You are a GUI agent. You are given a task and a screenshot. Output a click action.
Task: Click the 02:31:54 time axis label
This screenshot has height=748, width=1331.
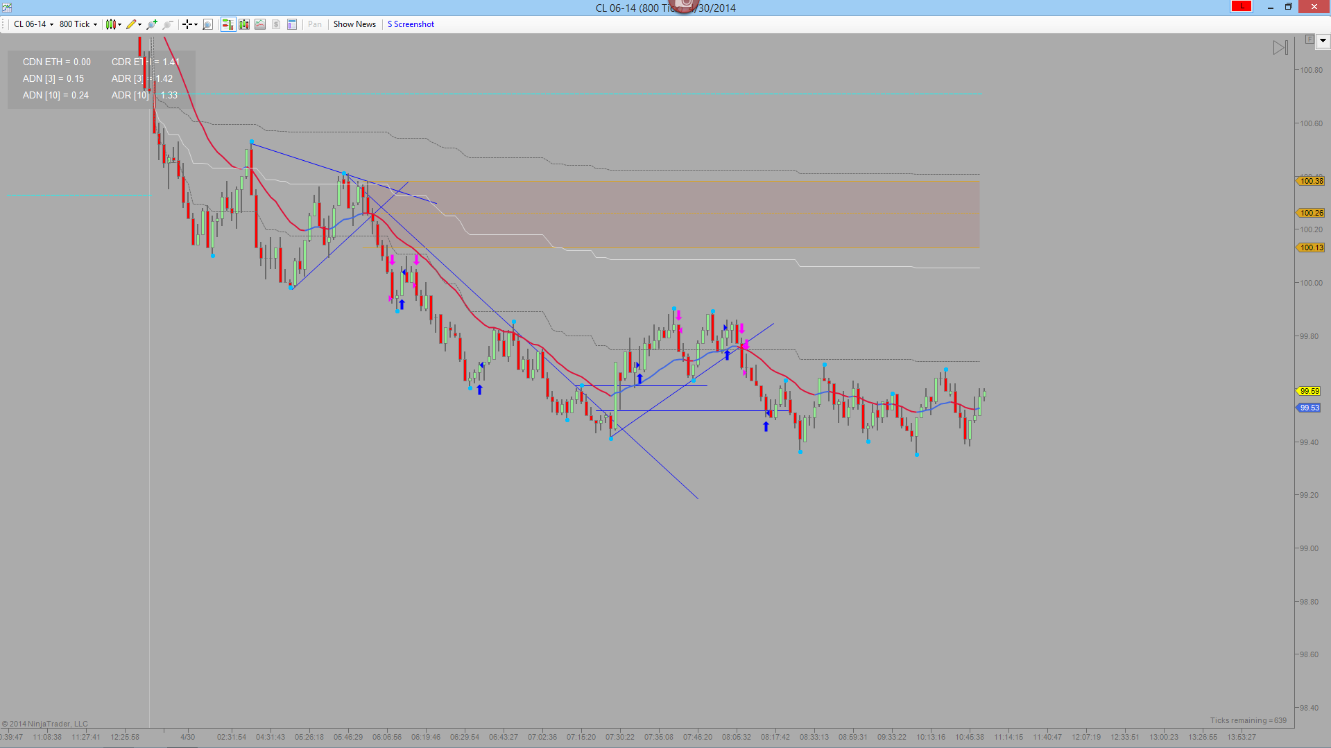231,737
